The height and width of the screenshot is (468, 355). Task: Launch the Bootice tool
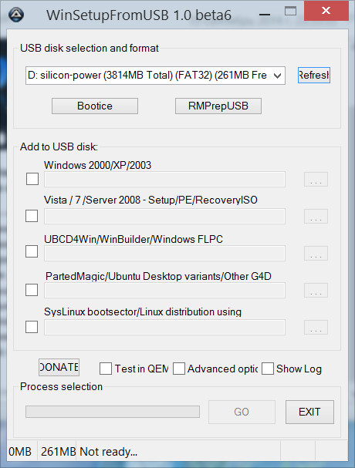(x=95, y=106)
